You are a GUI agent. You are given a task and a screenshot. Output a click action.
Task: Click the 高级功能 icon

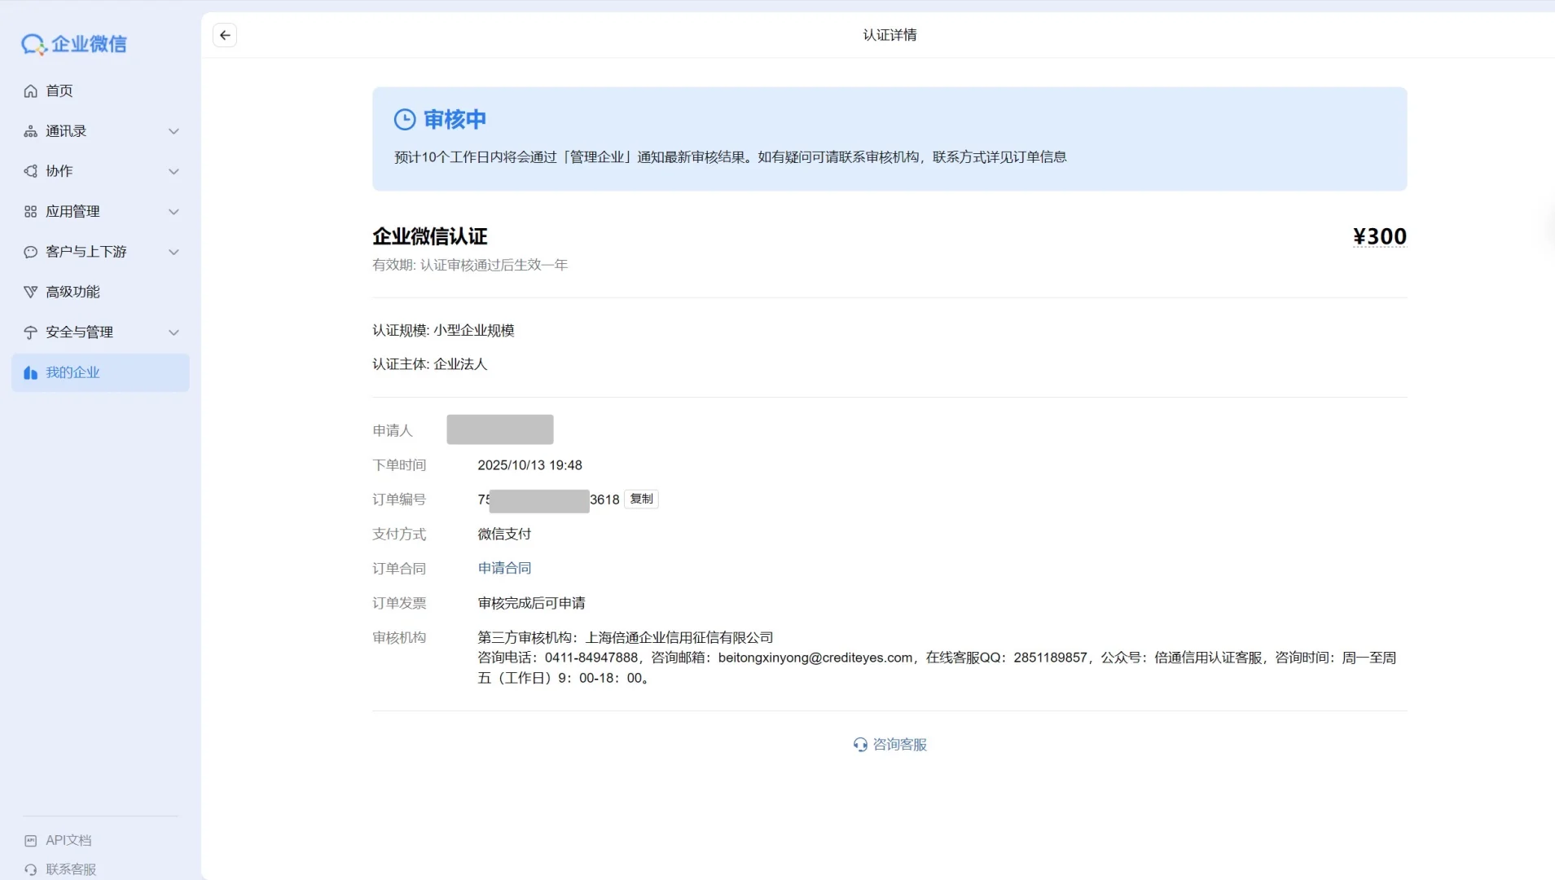click(31, 292)
